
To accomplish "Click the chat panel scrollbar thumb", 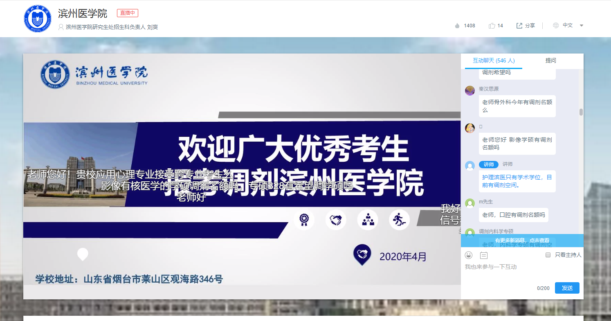I will (581, 112).
